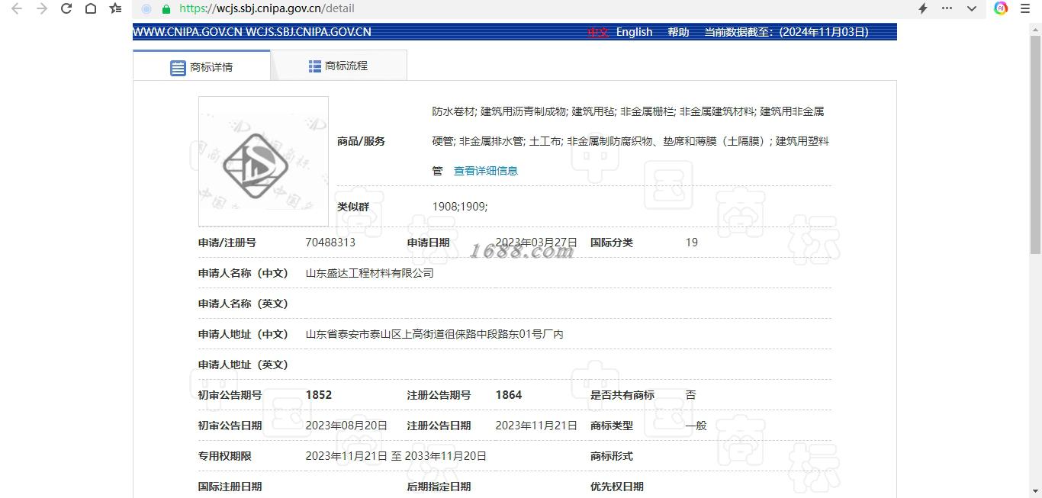Image resolution: width=1042 pixels, height=498 pixels.
Task: Select the 商标详情 tab
Action: coord(201,66)
